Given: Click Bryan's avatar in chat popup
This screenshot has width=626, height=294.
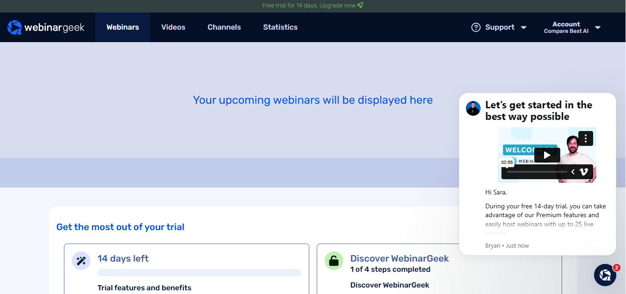Looking at the screenshot, I should (x=473, y=108).
